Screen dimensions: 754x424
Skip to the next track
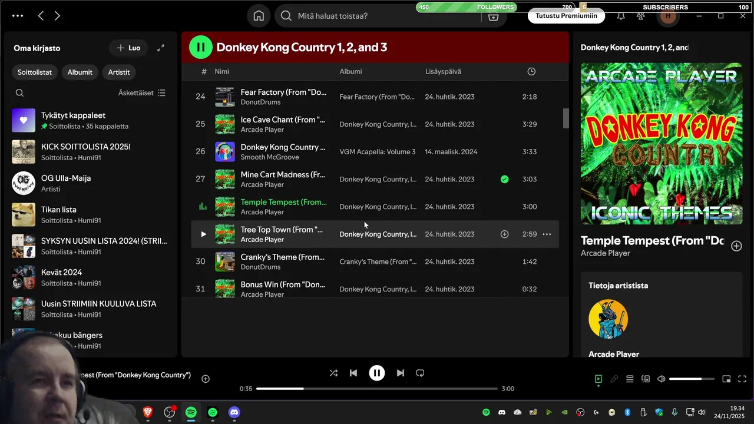coord(401,373)
